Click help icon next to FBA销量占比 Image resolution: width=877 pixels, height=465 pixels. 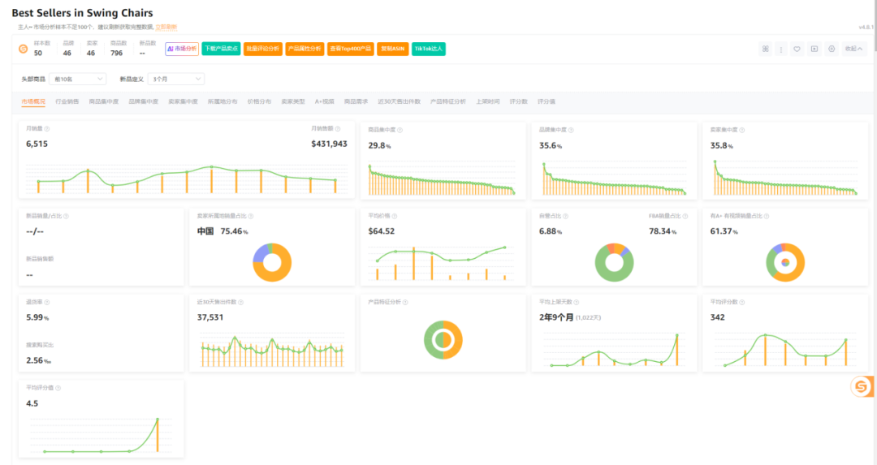pyautogui.click(x=685, y=216)
